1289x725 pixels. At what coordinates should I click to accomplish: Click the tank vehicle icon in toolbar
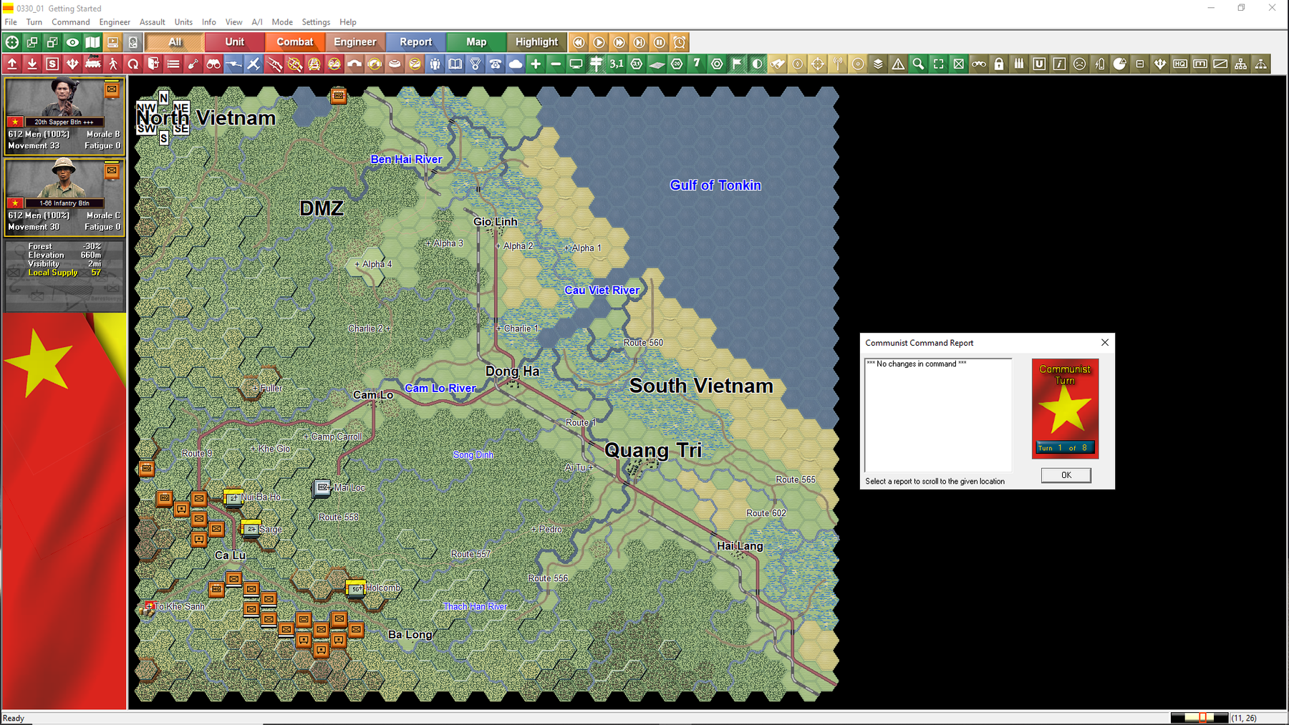[x=92, y=64]
